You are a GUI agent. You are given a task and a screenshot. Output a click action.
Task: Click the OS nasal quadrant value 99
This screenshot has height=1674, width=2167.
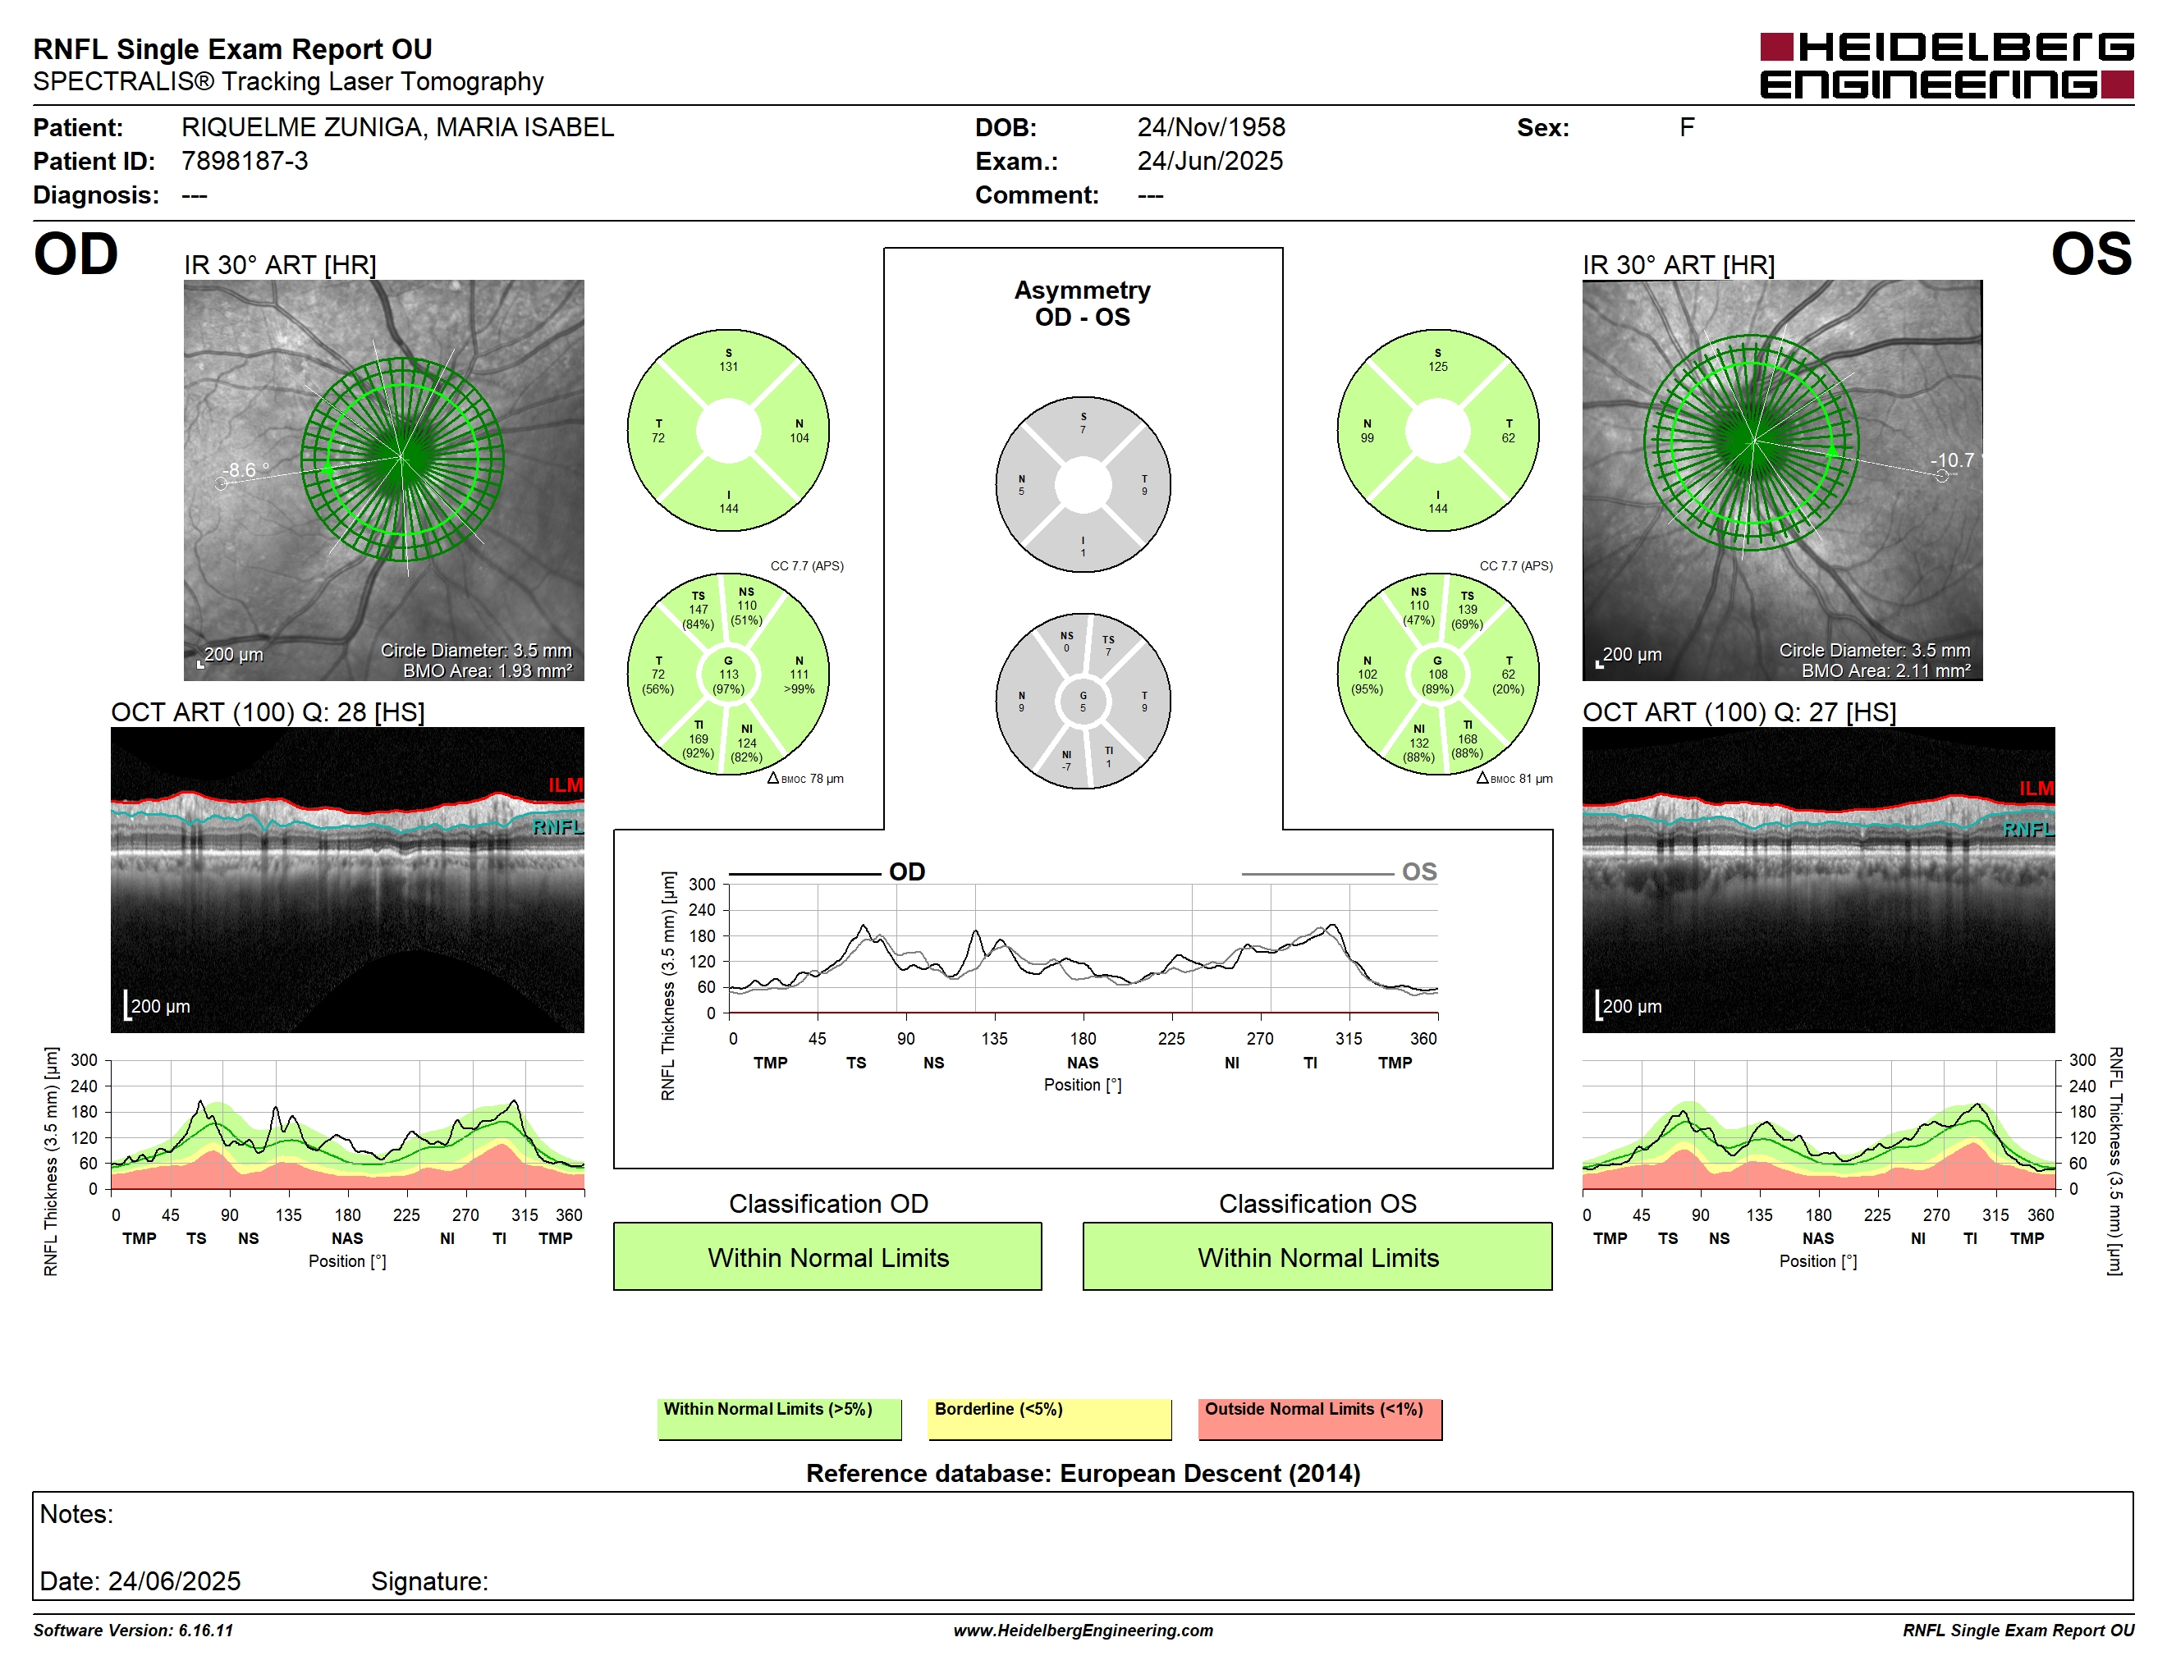tap(1368, 437)
